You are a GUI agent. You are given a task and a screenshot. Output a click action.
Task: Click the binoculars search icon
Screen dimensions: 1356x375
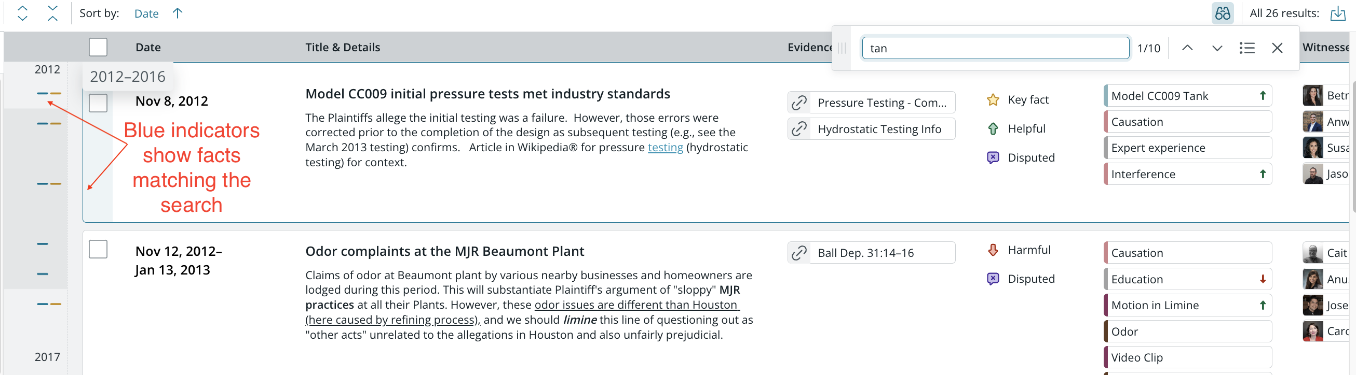1222,13
